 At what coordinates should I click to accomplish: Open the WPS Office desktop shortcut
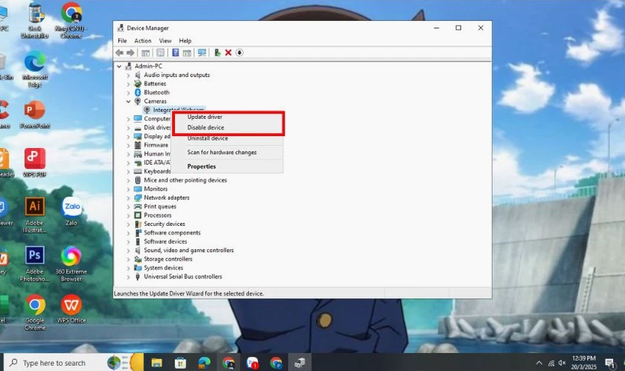point(72,307)
